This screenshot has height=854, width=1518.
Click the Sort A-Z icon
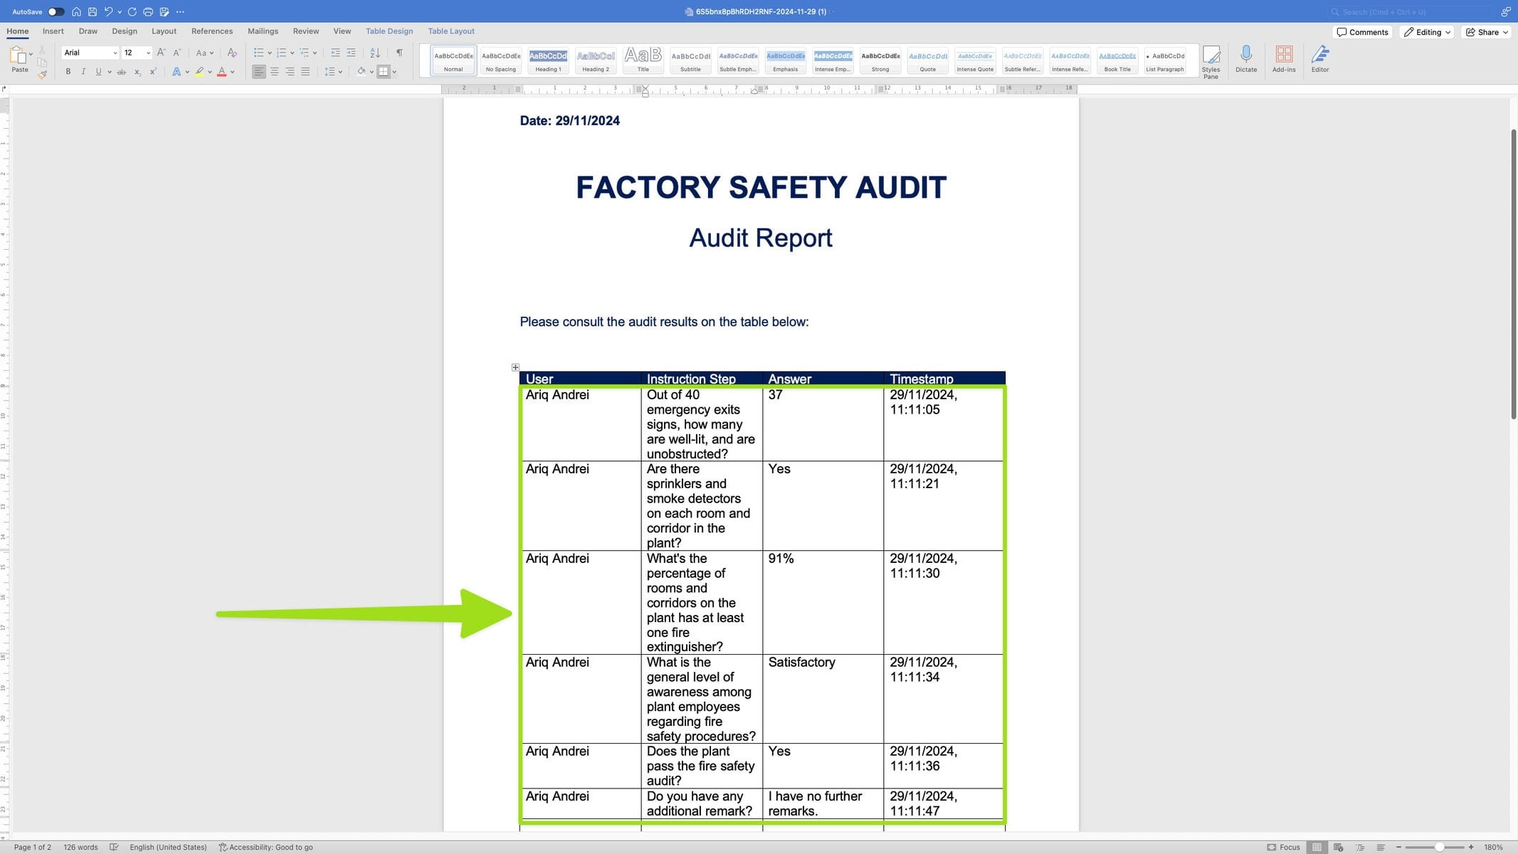click(x=375, y=53)
